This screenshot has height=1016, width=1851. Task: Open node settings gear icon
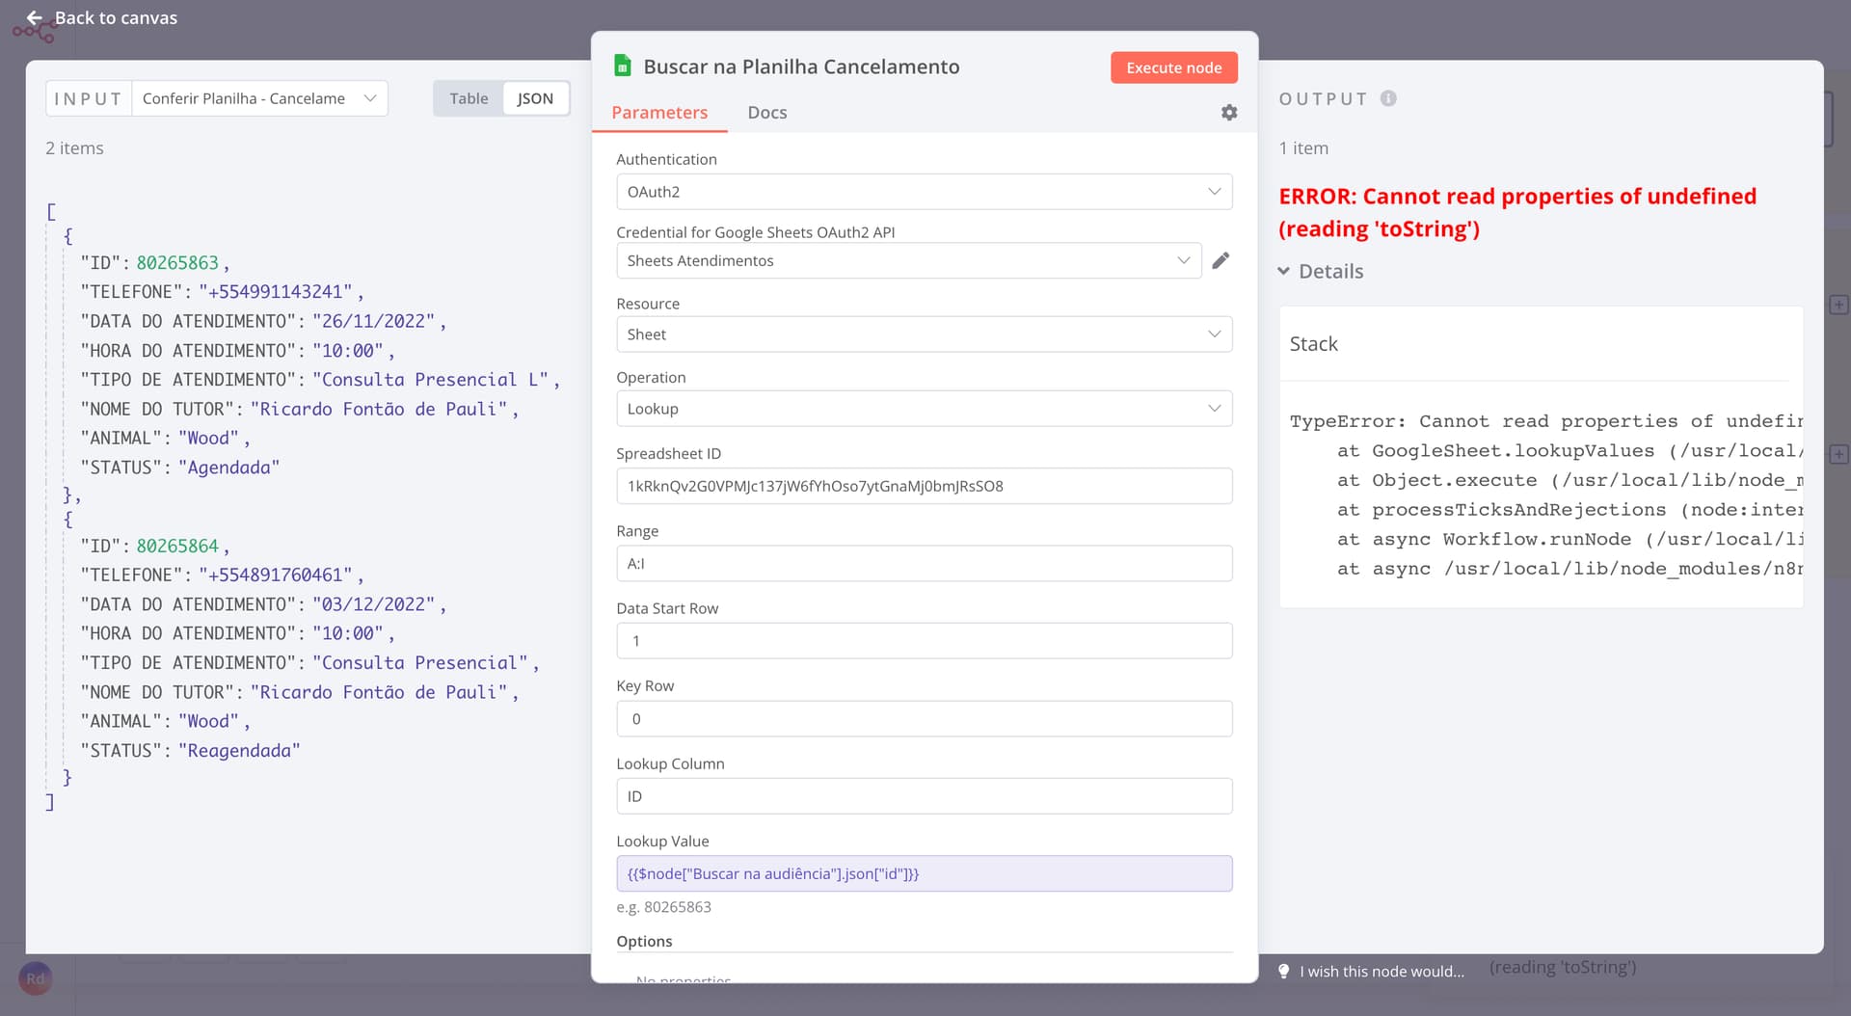click(1229, 113)
